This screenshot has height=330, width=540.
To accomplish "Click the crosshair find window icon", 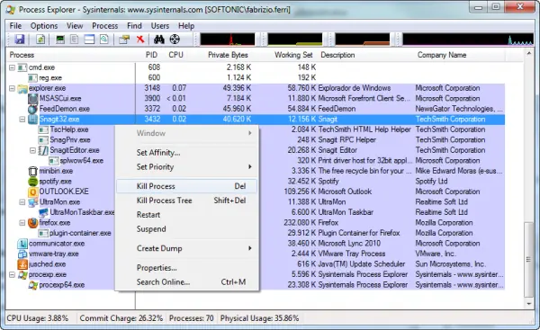I will 175,40.
